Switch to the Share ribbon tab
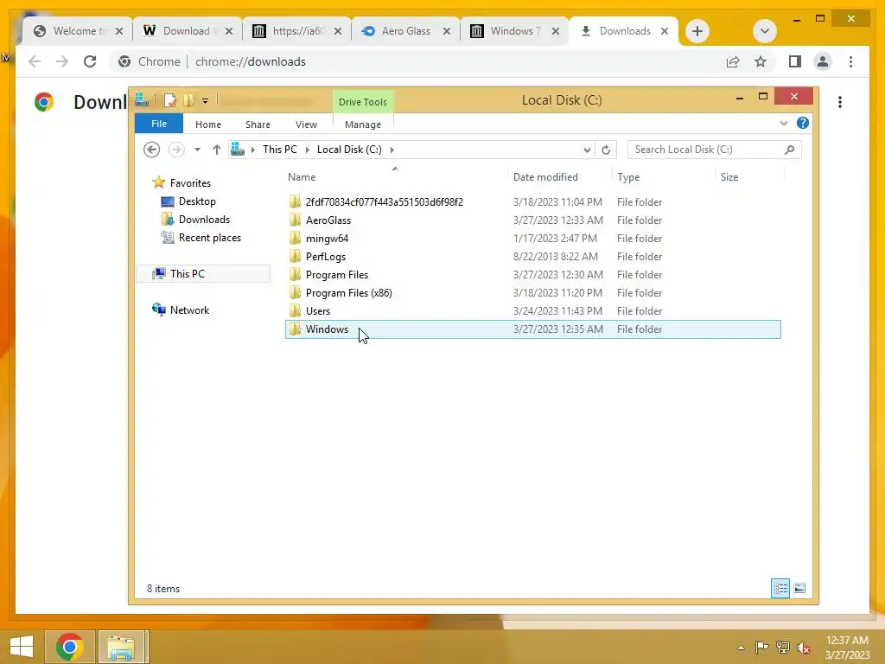 [258, 124]
